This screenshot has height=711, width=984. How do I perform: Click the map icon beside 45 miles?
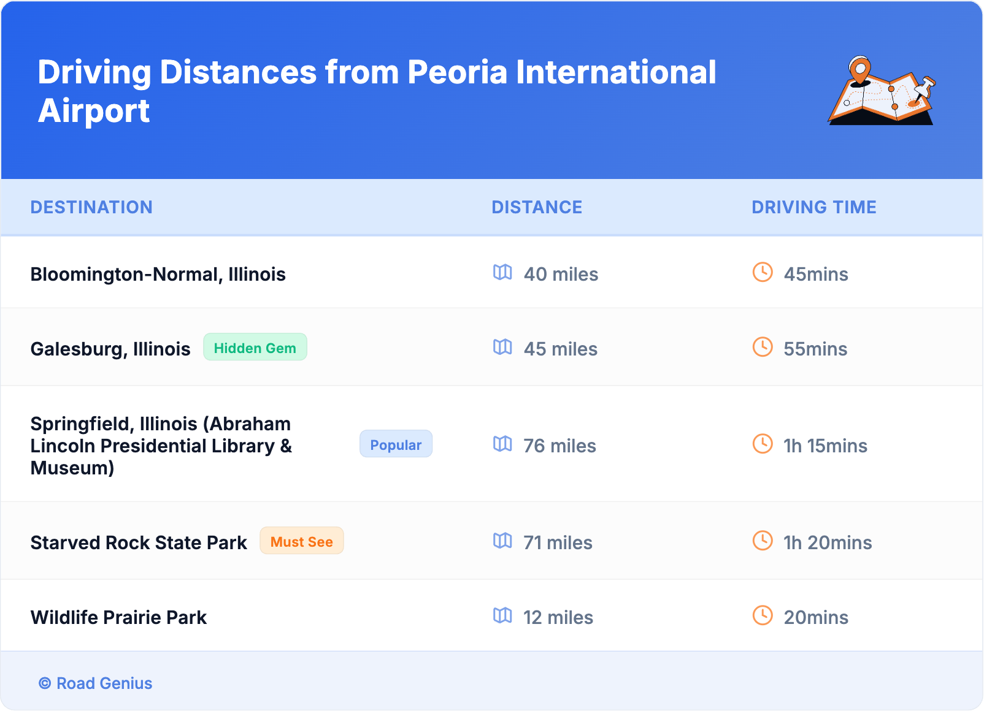pos(502,347)
